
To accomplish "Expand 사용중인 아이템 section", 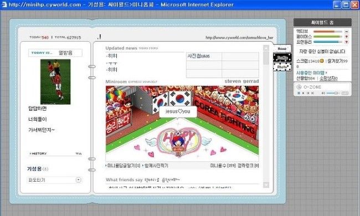I will 311,73.
